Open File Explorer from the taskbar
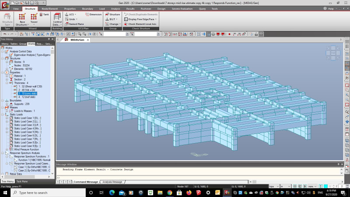350x197 pixels. click(x=160, y=193)
